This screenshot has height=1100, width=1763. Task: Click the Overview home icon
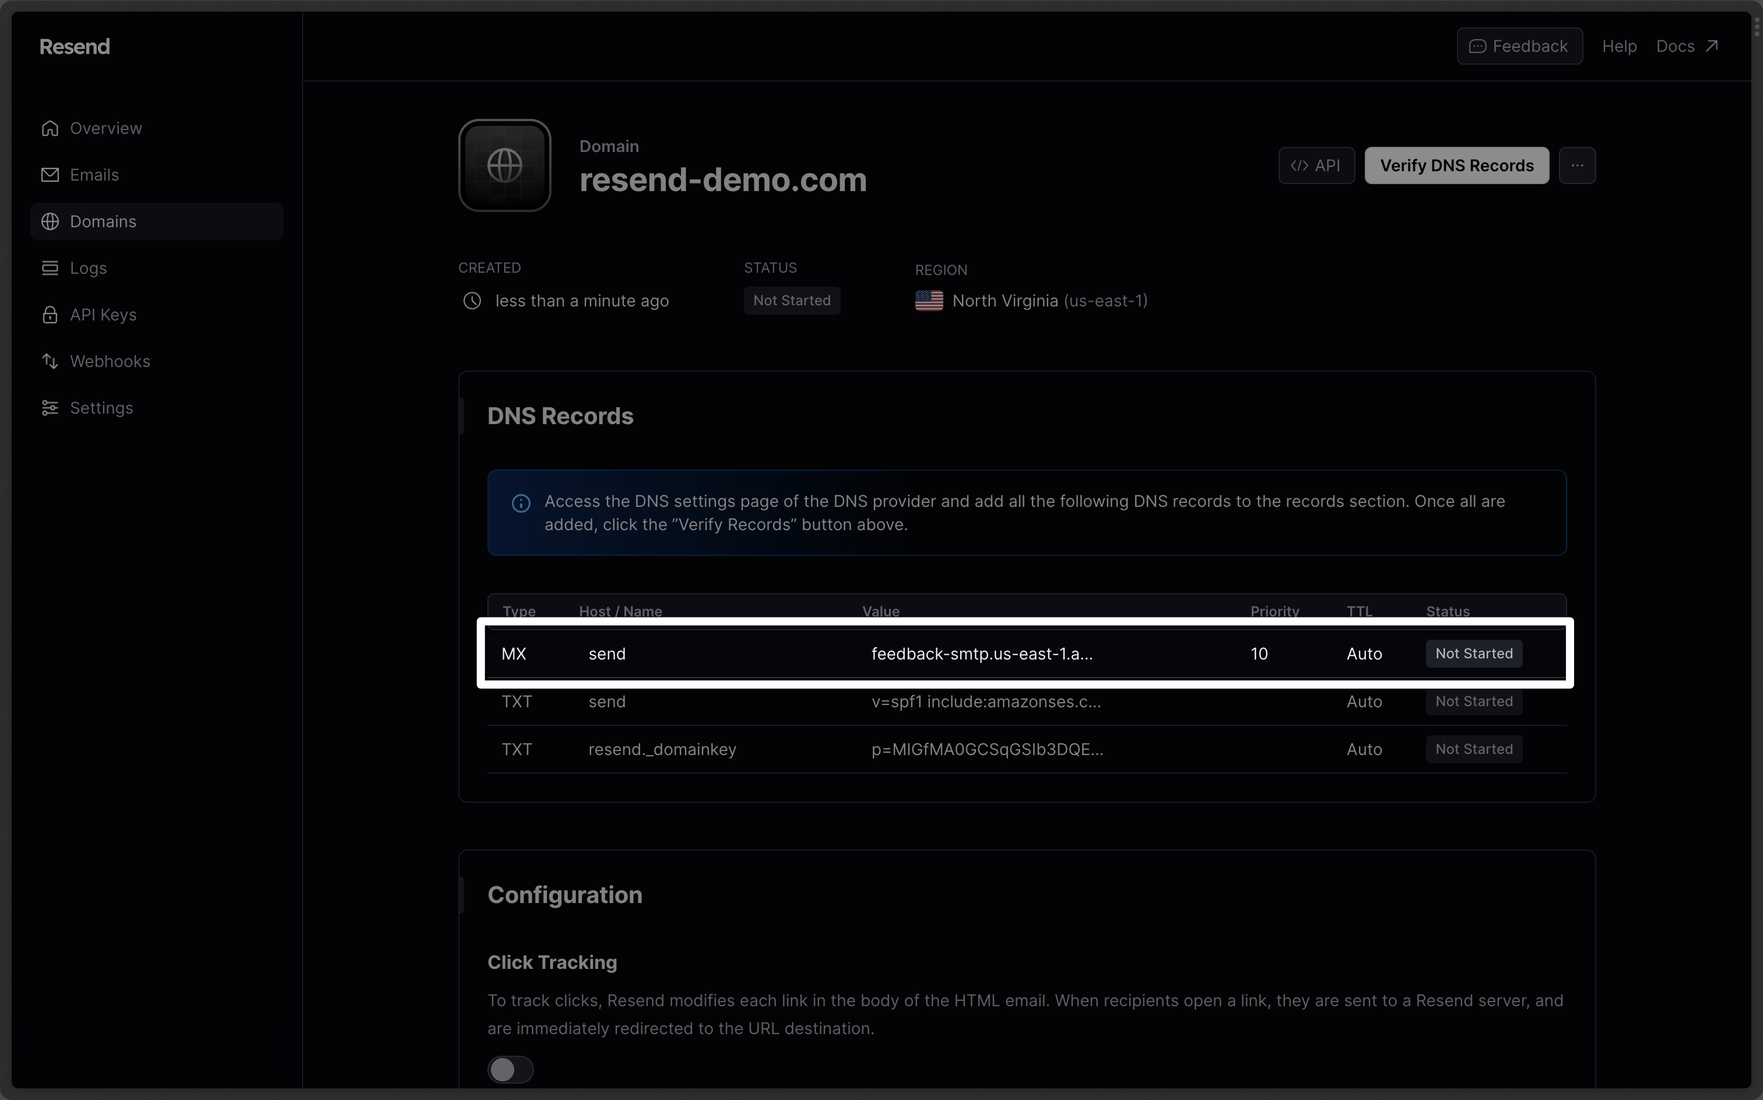(50, 128)
